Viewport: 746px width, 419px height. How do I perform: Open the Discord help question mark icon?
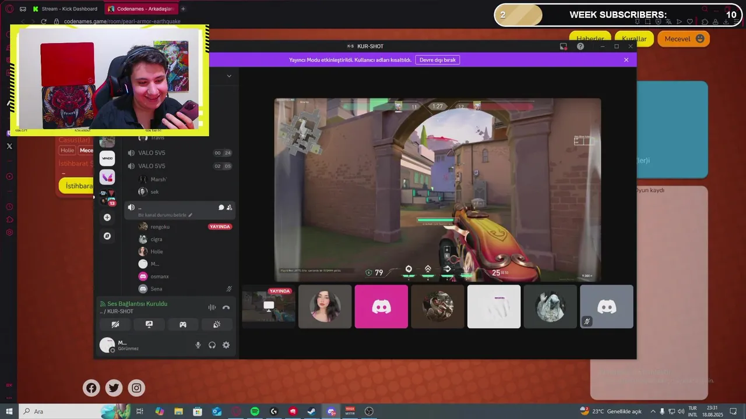pos(580,46)
